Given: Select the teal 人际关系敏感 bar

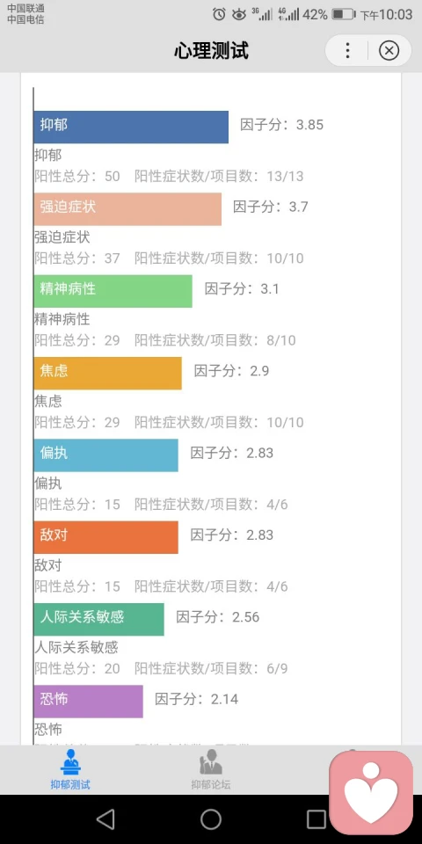Looking at the screenshot, I should [x=99, y=619].
